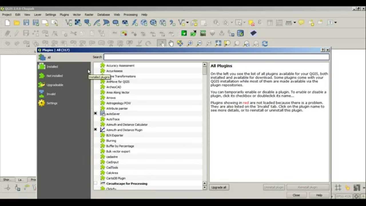Click the Save Project icon
The image size is (366, 206).
pos(26,23)
